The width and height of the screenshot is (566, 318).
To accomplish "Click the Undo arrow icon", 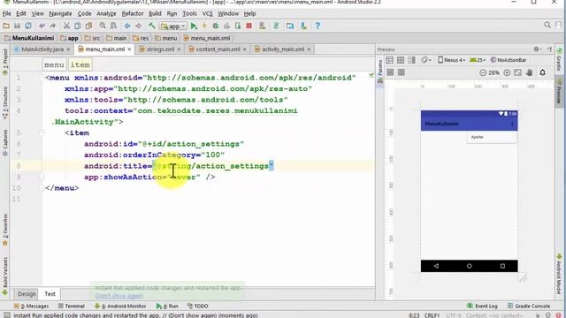I will [42, 26].
